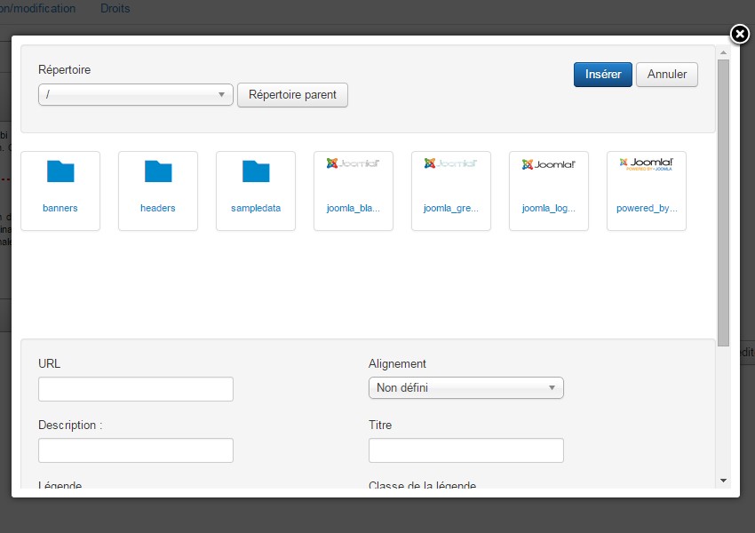Click the powered_by... file name

(x=647, y=208)
